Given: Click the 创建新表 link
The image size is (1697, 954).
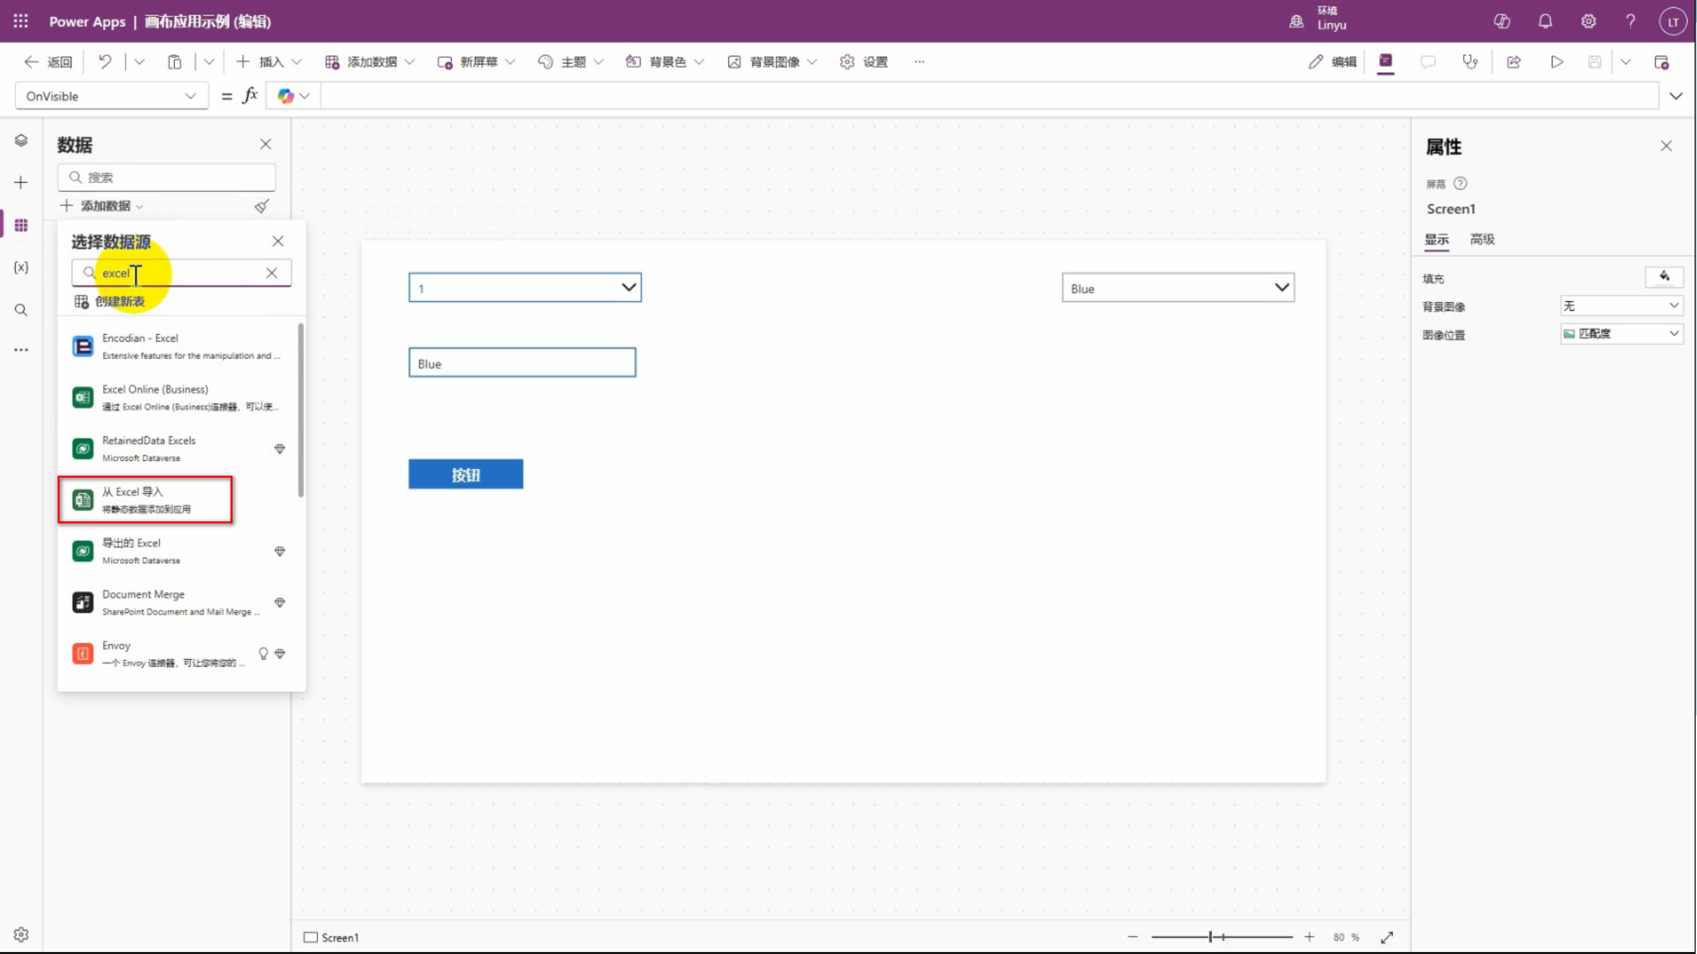Looking at the screenshot, I should (119, 301).
